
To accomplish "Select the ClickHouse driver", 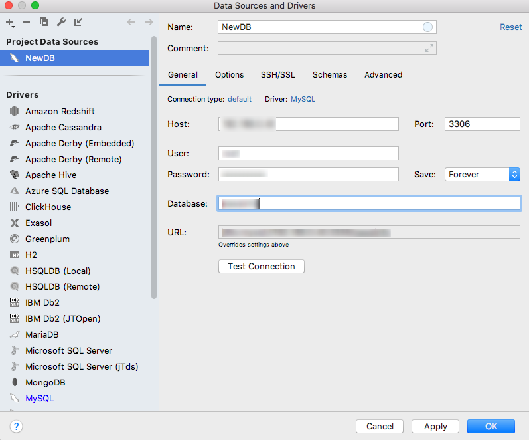I will click(74, 207).
